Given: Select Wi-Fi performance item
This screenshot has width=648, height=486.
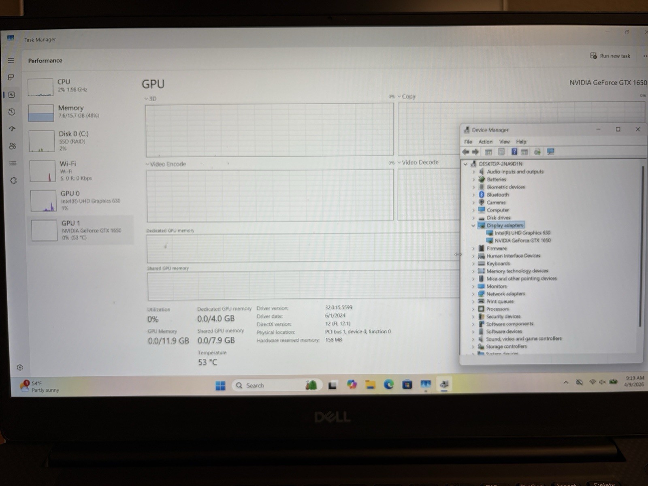Looking at the screenshot, I should (x=81, y=171).
